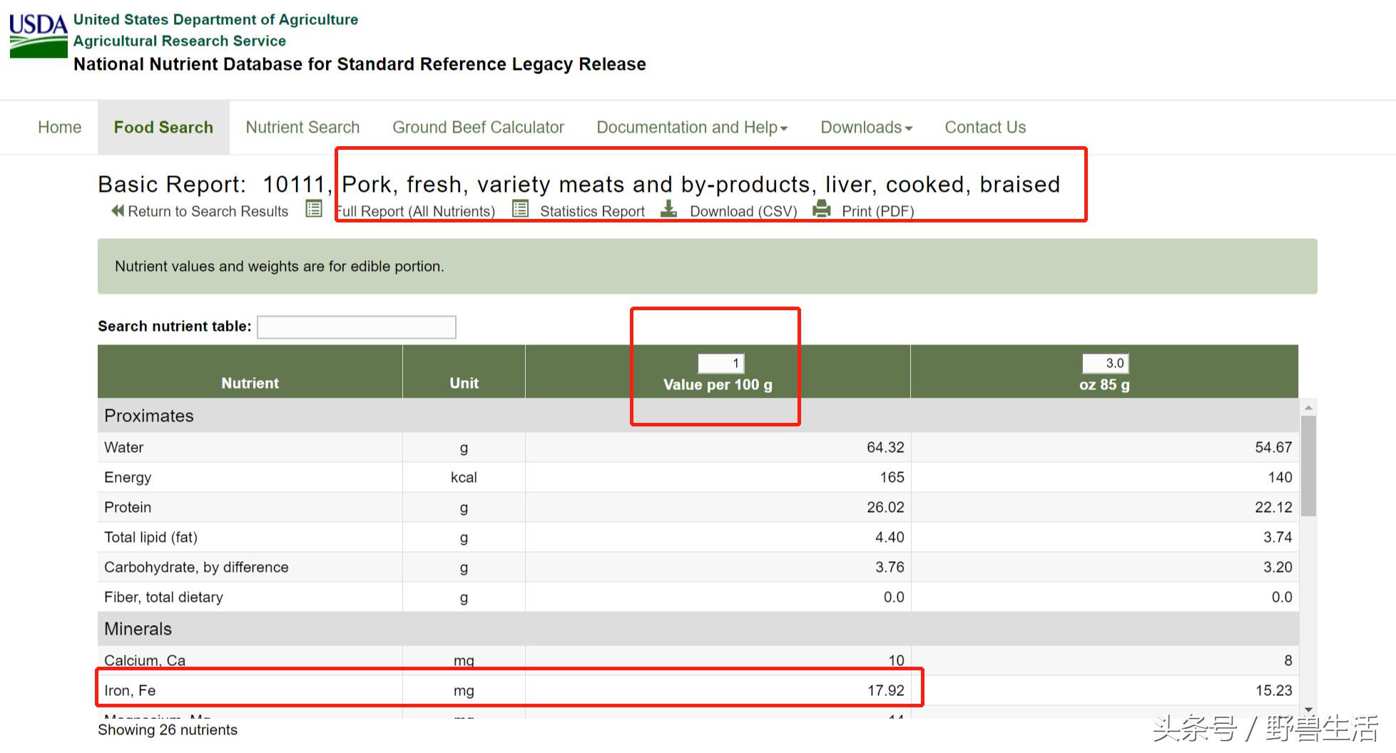1396x753 pixels.
Task: Click the USDA logo
Action: coord(39,36)
